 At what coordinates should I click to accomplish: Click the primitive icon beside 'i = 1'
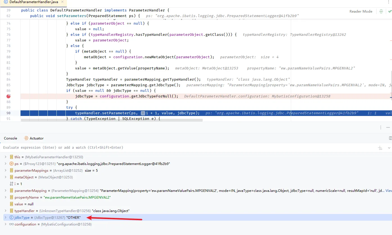12,184
